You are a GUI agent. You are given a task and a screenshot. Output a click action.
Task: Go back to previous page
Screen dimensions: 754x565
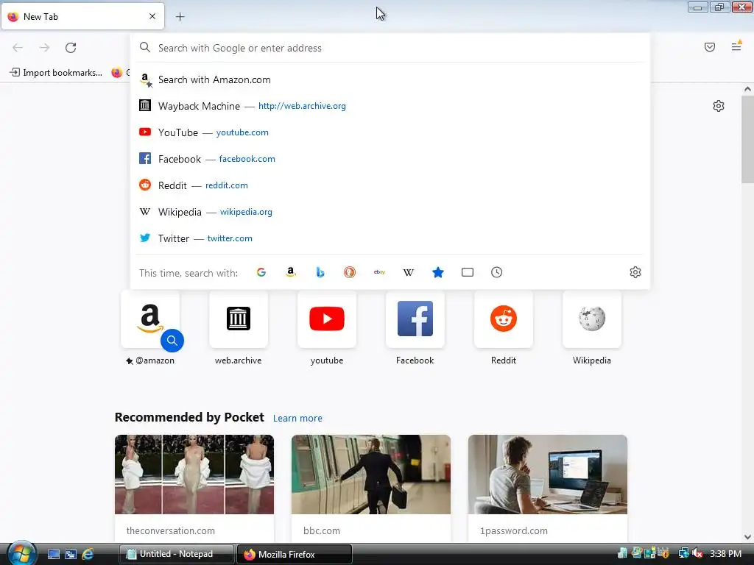click(x=18, y=48)
